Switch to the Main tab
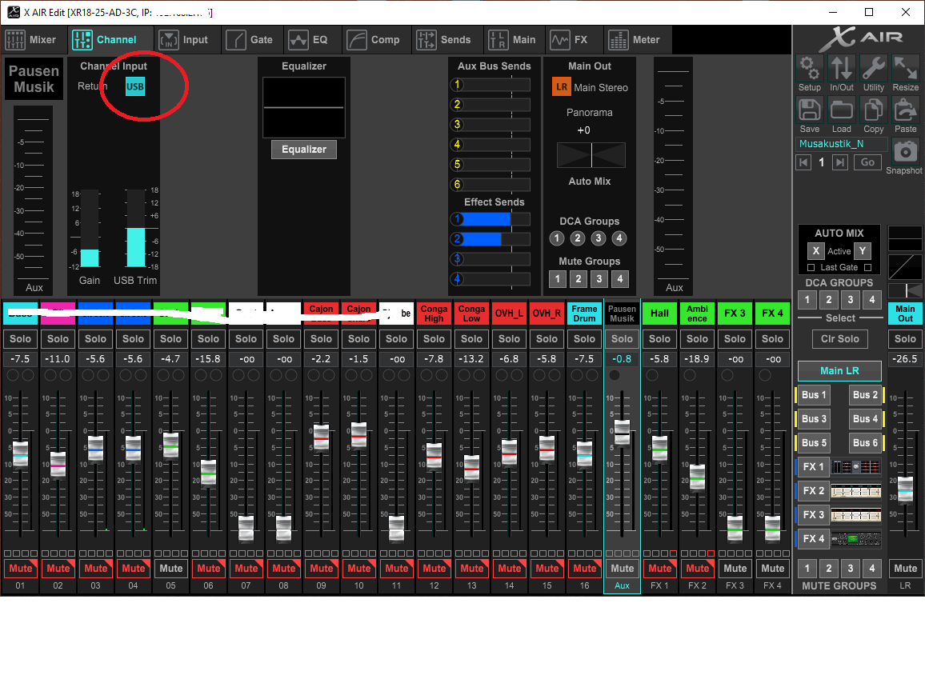Screen dimensions: 925x691 tap(513, 39)
